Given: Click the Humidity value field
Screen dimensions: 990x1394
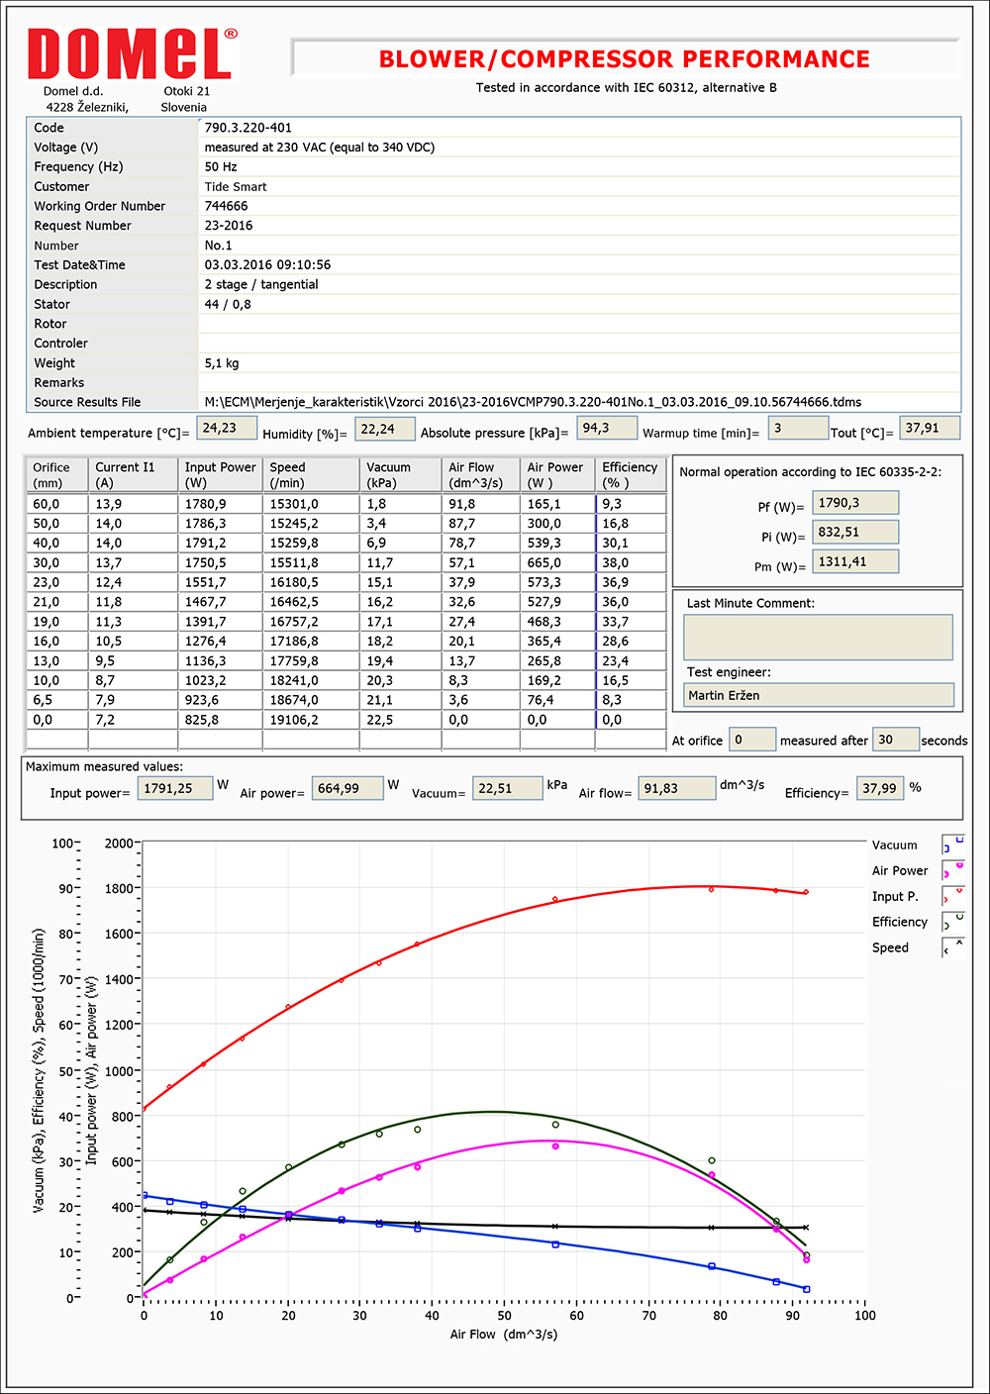Looking at the screenshot, I should [383, 430].
